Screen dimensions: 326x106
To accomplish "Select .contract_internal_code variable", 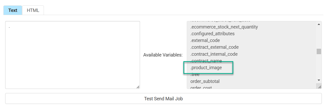I will [214, 54].
